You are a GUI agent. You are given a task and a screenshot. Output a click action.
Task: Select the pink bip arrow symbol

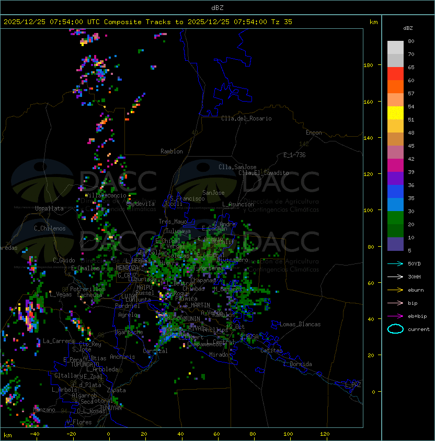(395, 303)
